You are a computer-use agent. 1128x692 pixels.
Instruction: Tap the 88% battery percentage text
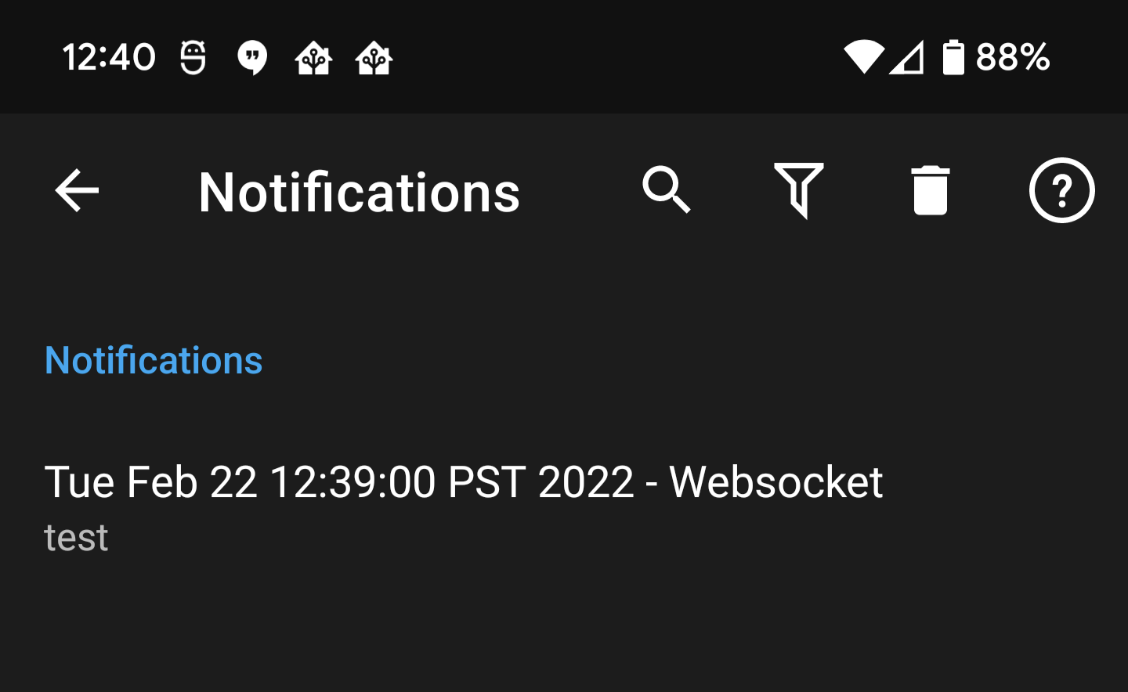(1012, 57)
